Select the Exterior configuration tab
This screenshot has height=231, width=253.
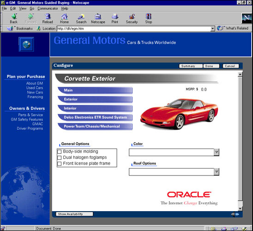point(95,99)
